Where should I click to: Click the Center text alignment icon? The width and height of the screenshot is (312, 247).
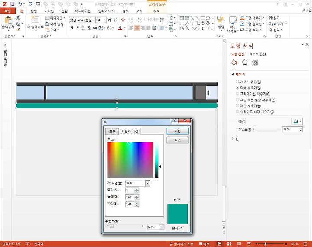pyautogui.click(x=137, y=28)
